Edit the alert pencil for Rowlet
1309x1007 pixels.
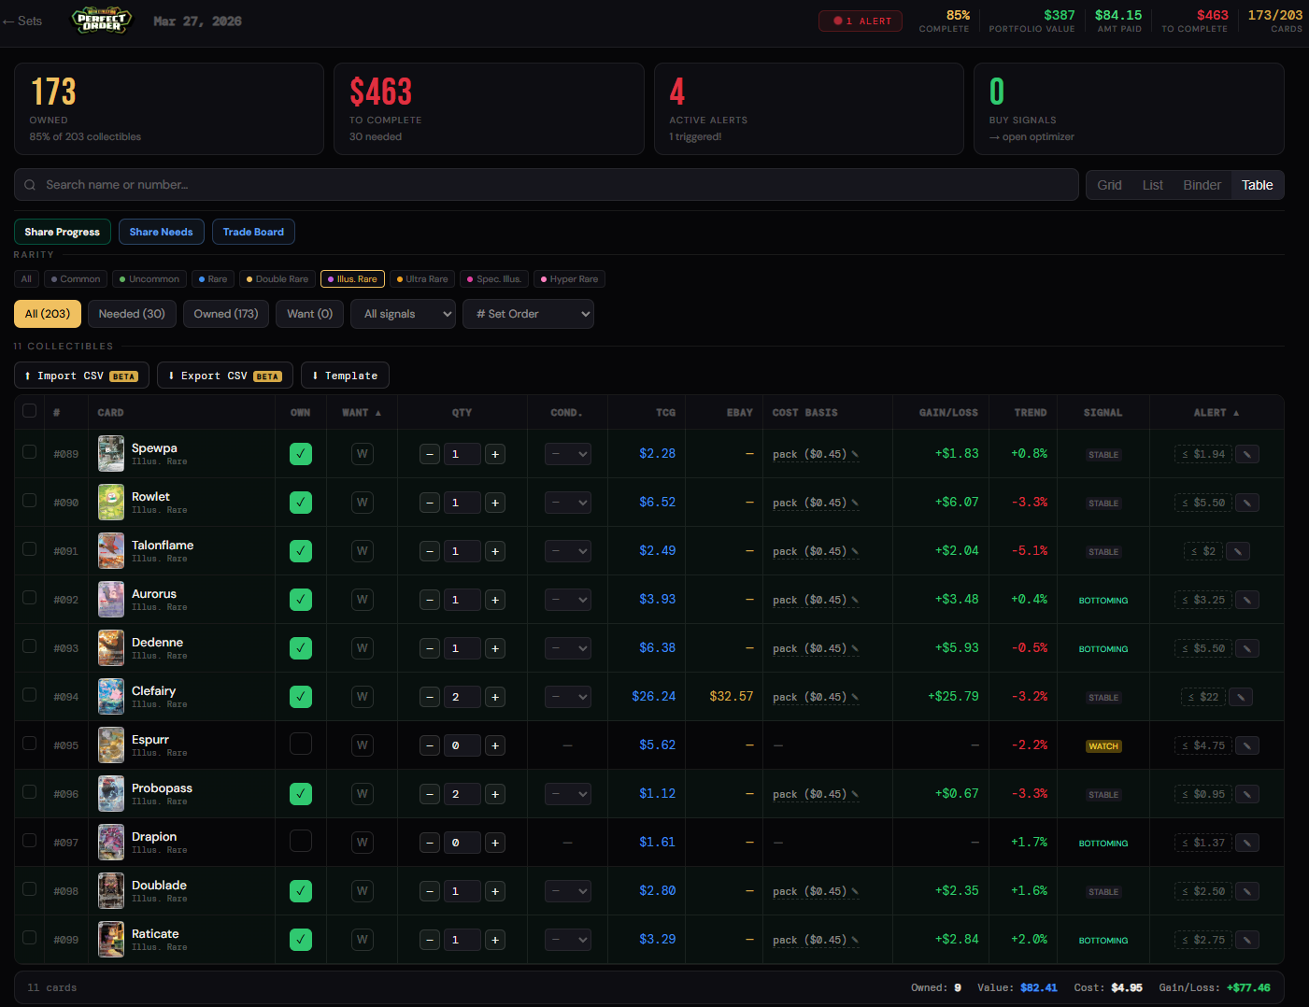1247,503
